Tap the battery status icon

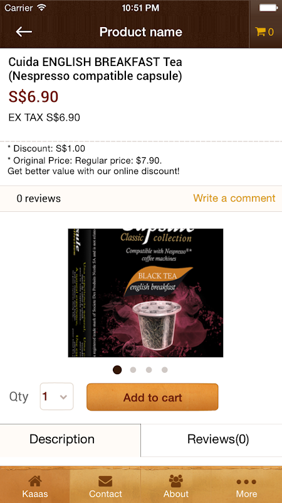pos(268,8)
